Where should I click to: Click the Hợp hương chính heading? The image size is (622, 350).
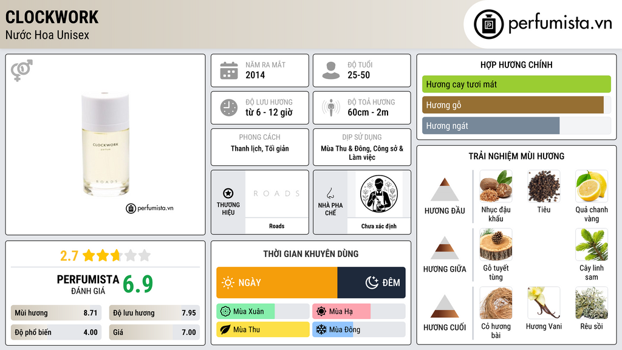(516, 64)
